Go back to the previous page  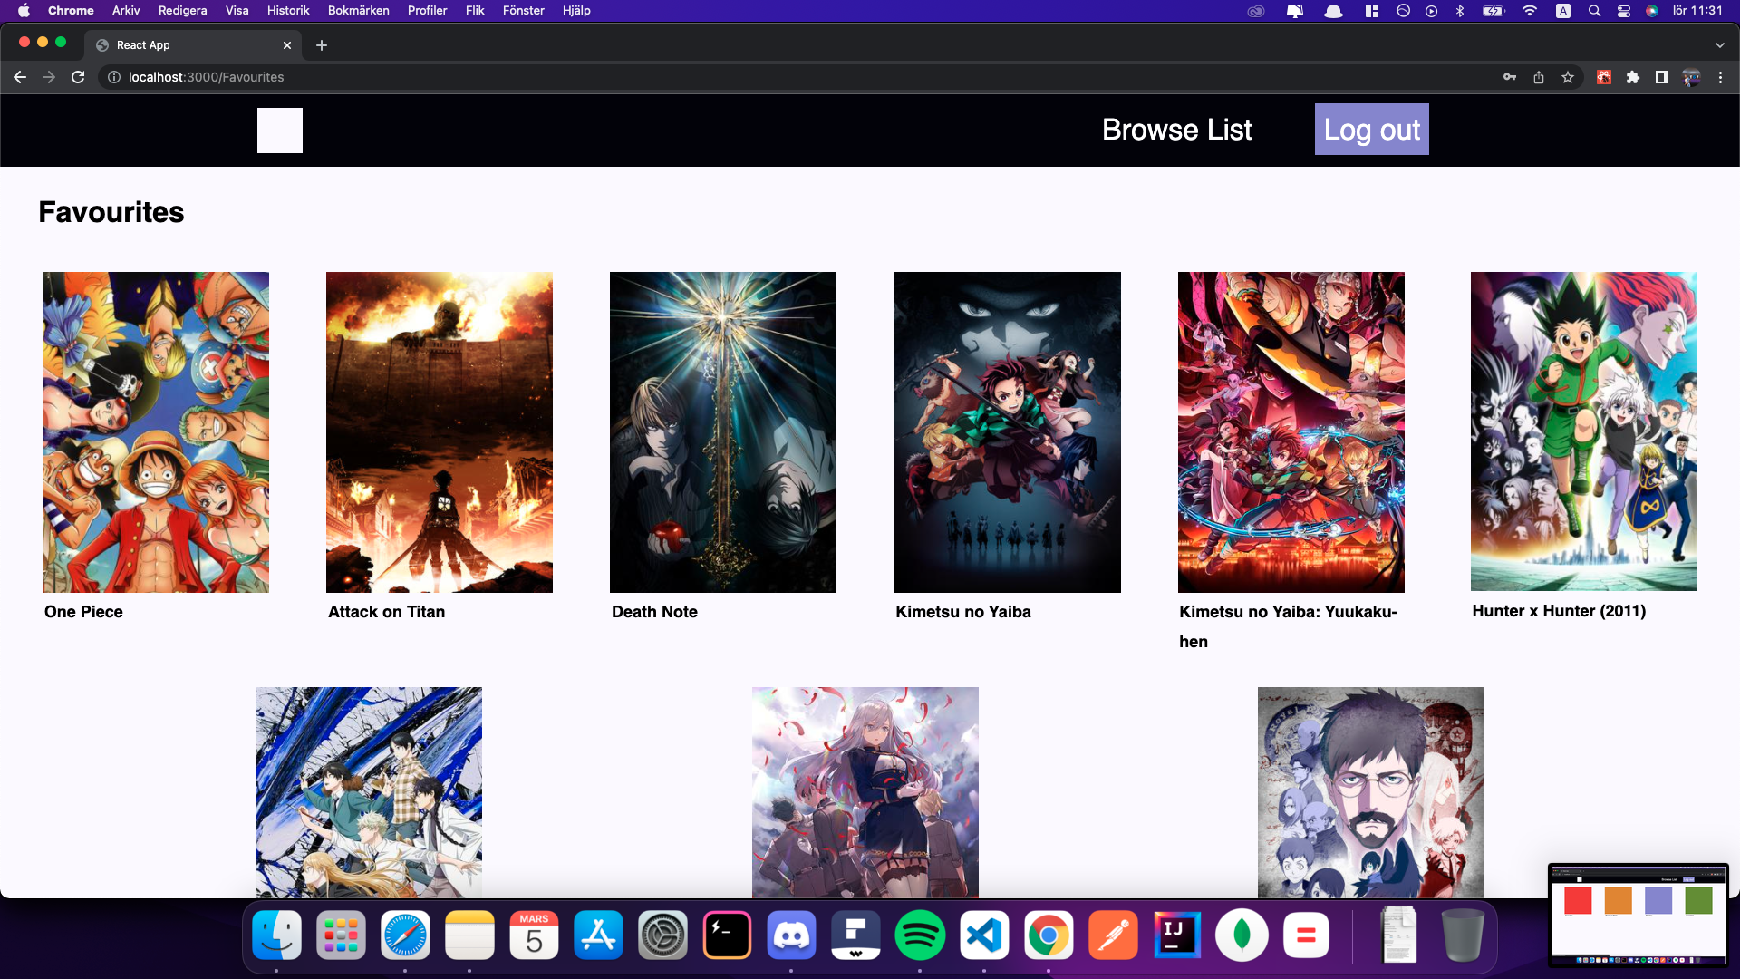(20, 77)
